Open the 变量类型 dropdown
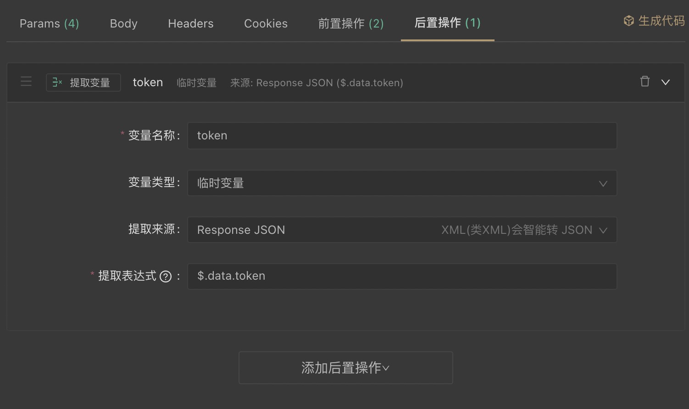Image resolution: width=689 pixels, height=409 pixels. (603, 183)
